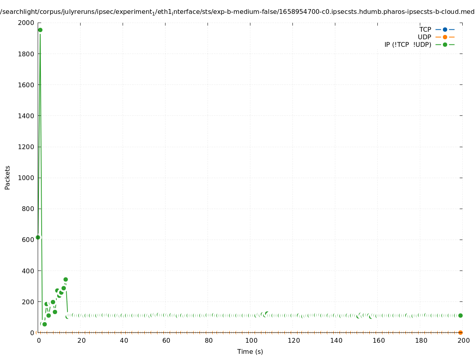Click the 100 tick on the time axis
This screenshot has width=475, height=357.
(x=251, y=340)
